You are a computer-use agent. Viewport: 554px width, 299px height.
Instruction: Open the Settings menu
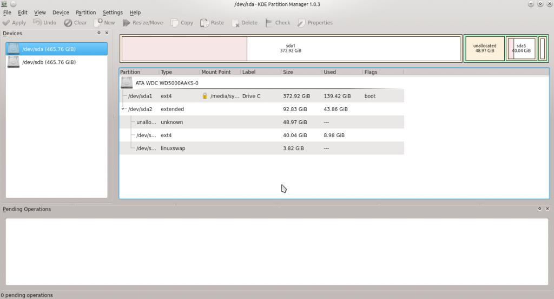[x=113, y=12]
